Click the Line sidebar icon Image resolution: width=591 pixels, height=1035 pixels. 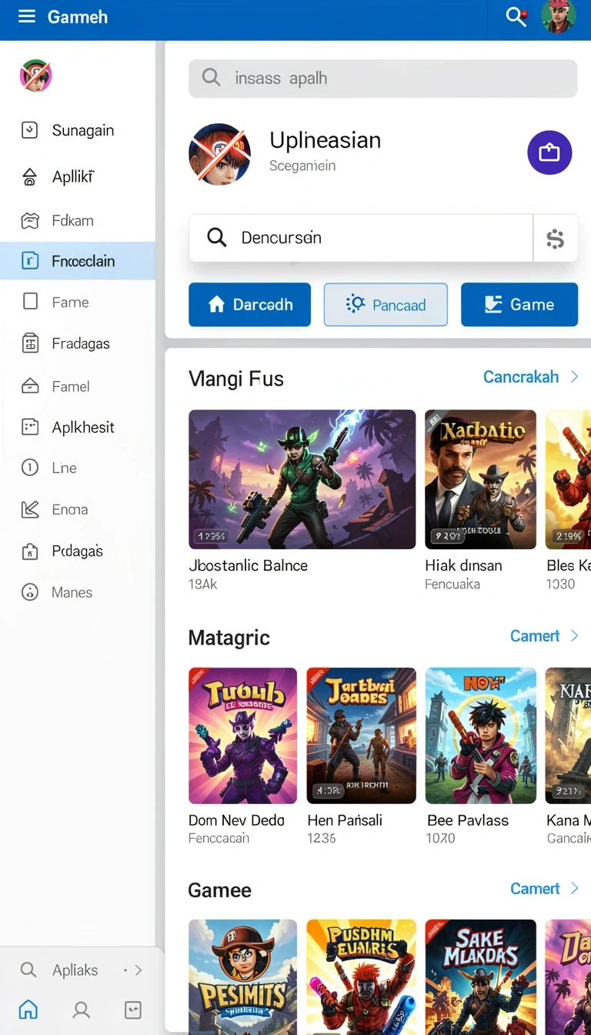coord(30,467)
